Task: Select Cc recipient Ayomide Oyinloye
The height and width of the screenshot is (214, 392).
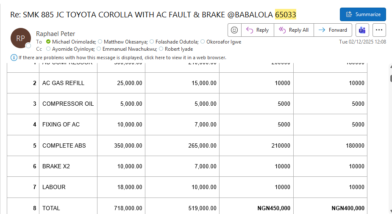Action: coord(73,49)
